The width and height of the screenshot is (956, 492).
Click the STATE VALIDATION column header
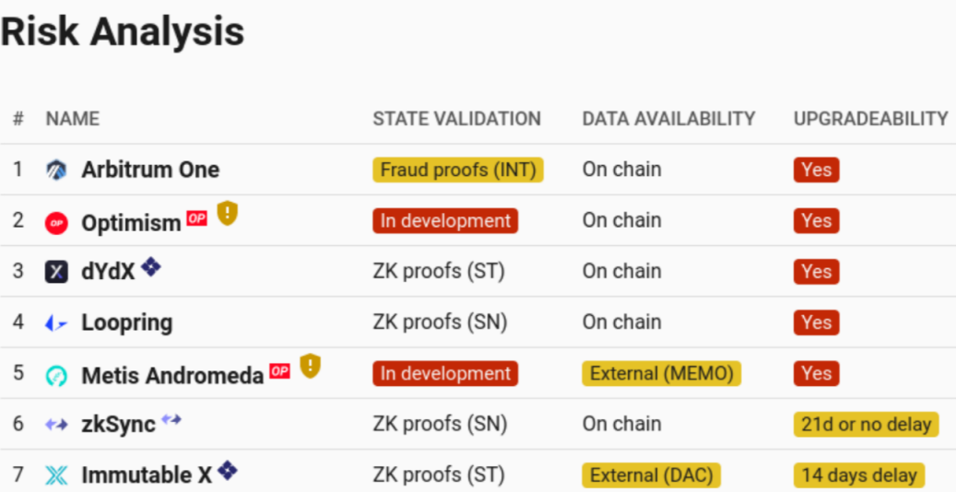456,119
